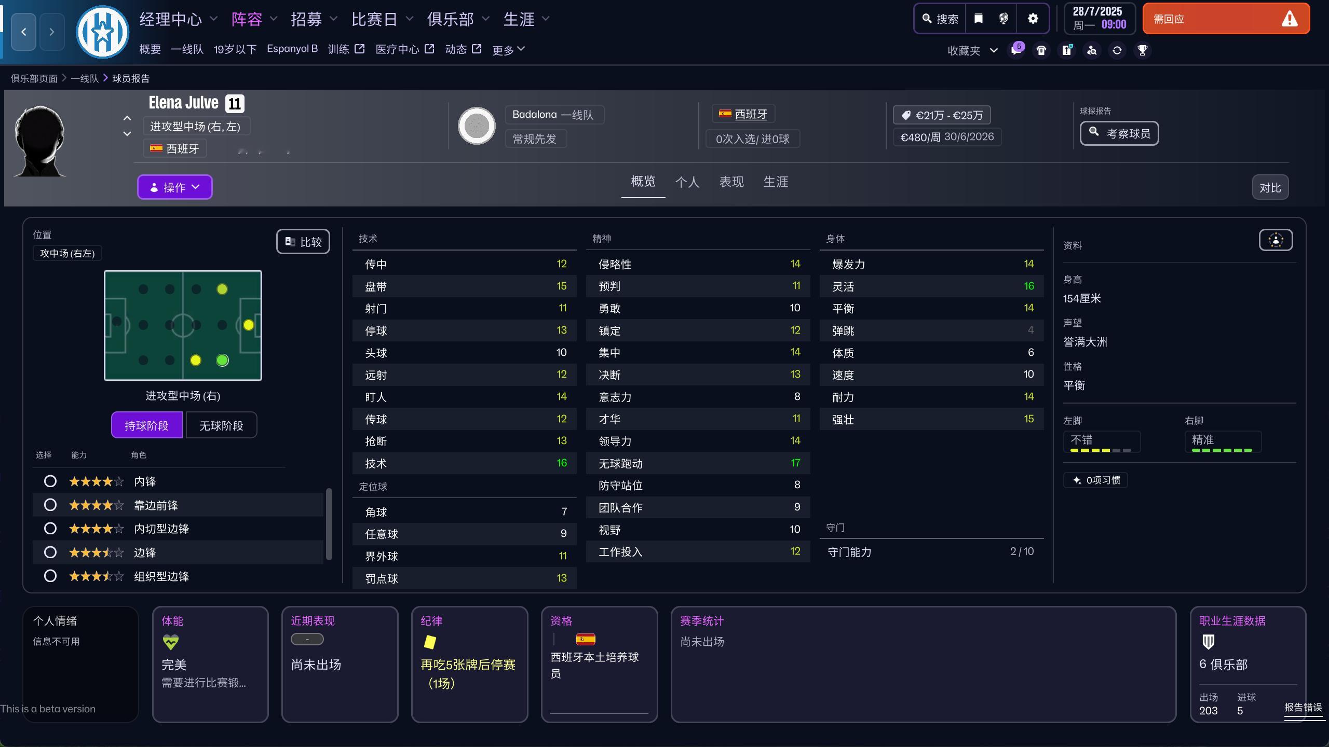Switch to the 表现 tab
Image resolution: width=1329 pixels, height=747 pixels.
(731, 182)
